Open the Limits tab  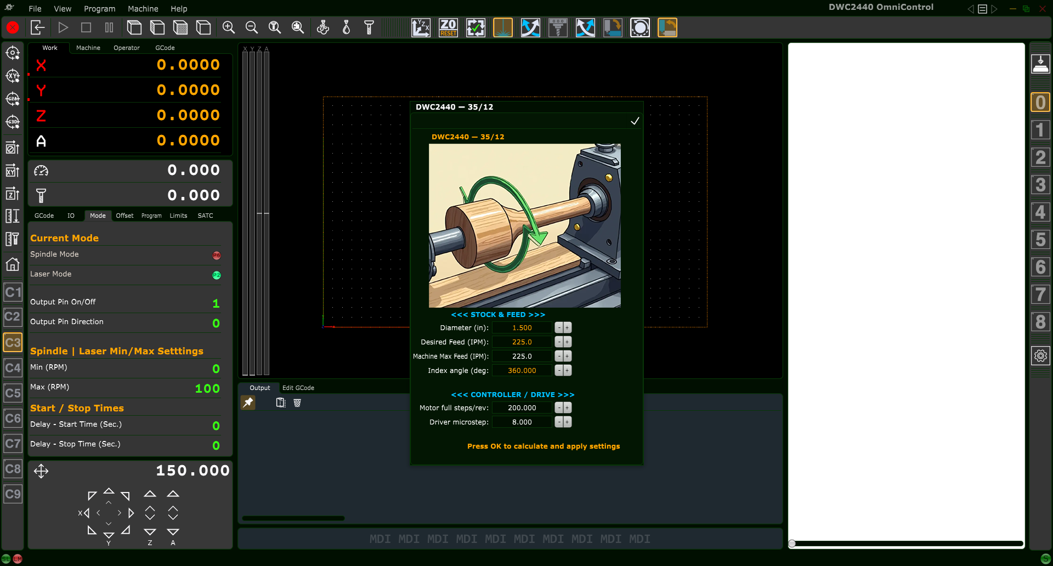[178, 216]
